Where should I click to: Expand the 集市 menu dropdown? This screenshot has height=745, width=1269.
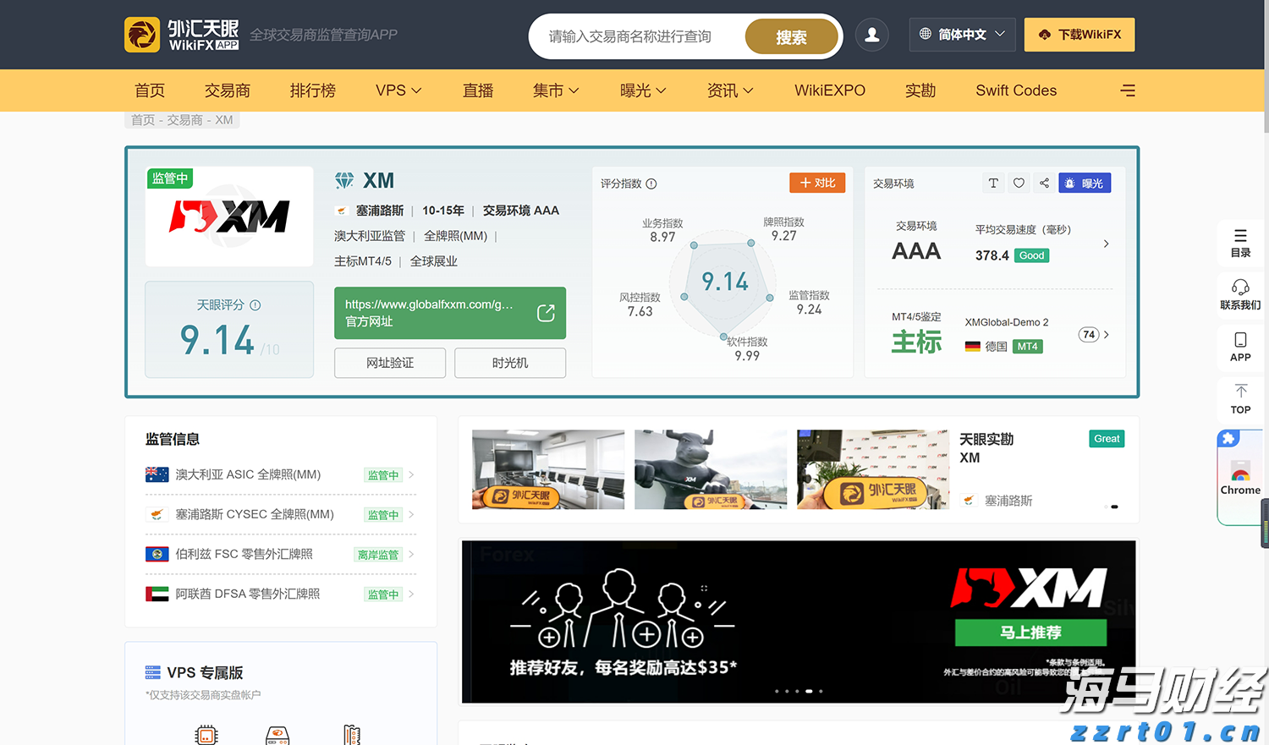coord(556,90)
